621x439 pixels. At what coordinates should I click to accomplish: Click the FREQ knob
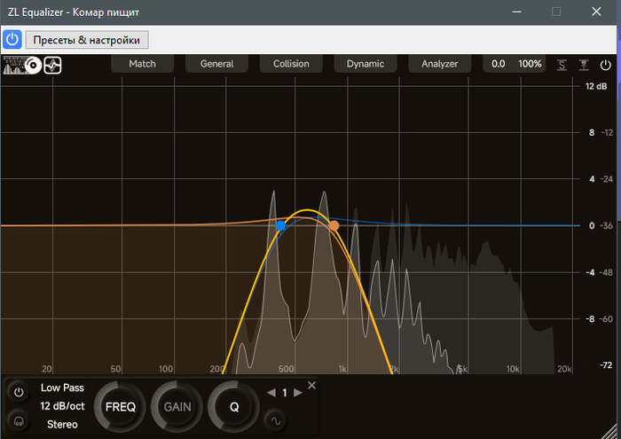(x=121, y=407)
